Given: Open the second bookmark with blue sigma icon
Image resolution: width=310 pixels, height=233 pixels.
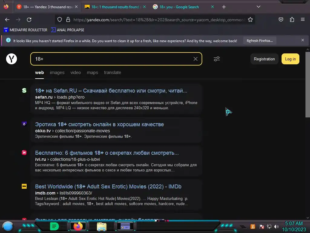Looking at the screenshot, I should (68, 30).
